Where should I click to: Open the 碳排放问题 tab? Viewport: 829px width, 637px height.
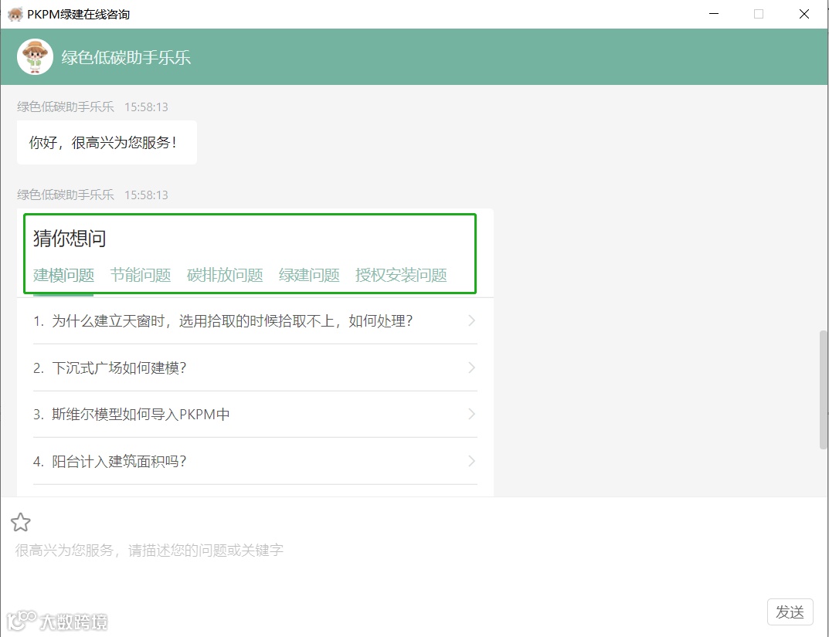coord(225,275)
